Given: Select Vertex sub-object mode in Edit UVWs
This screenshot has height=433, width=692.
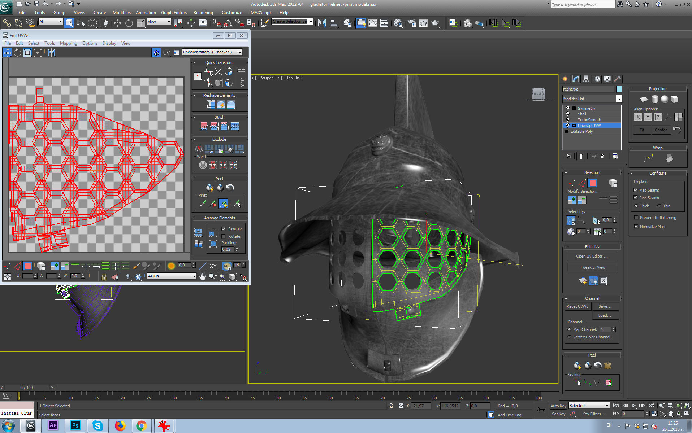Looking at the screenshot, I should pyautogui.click(x=7, y=266).
